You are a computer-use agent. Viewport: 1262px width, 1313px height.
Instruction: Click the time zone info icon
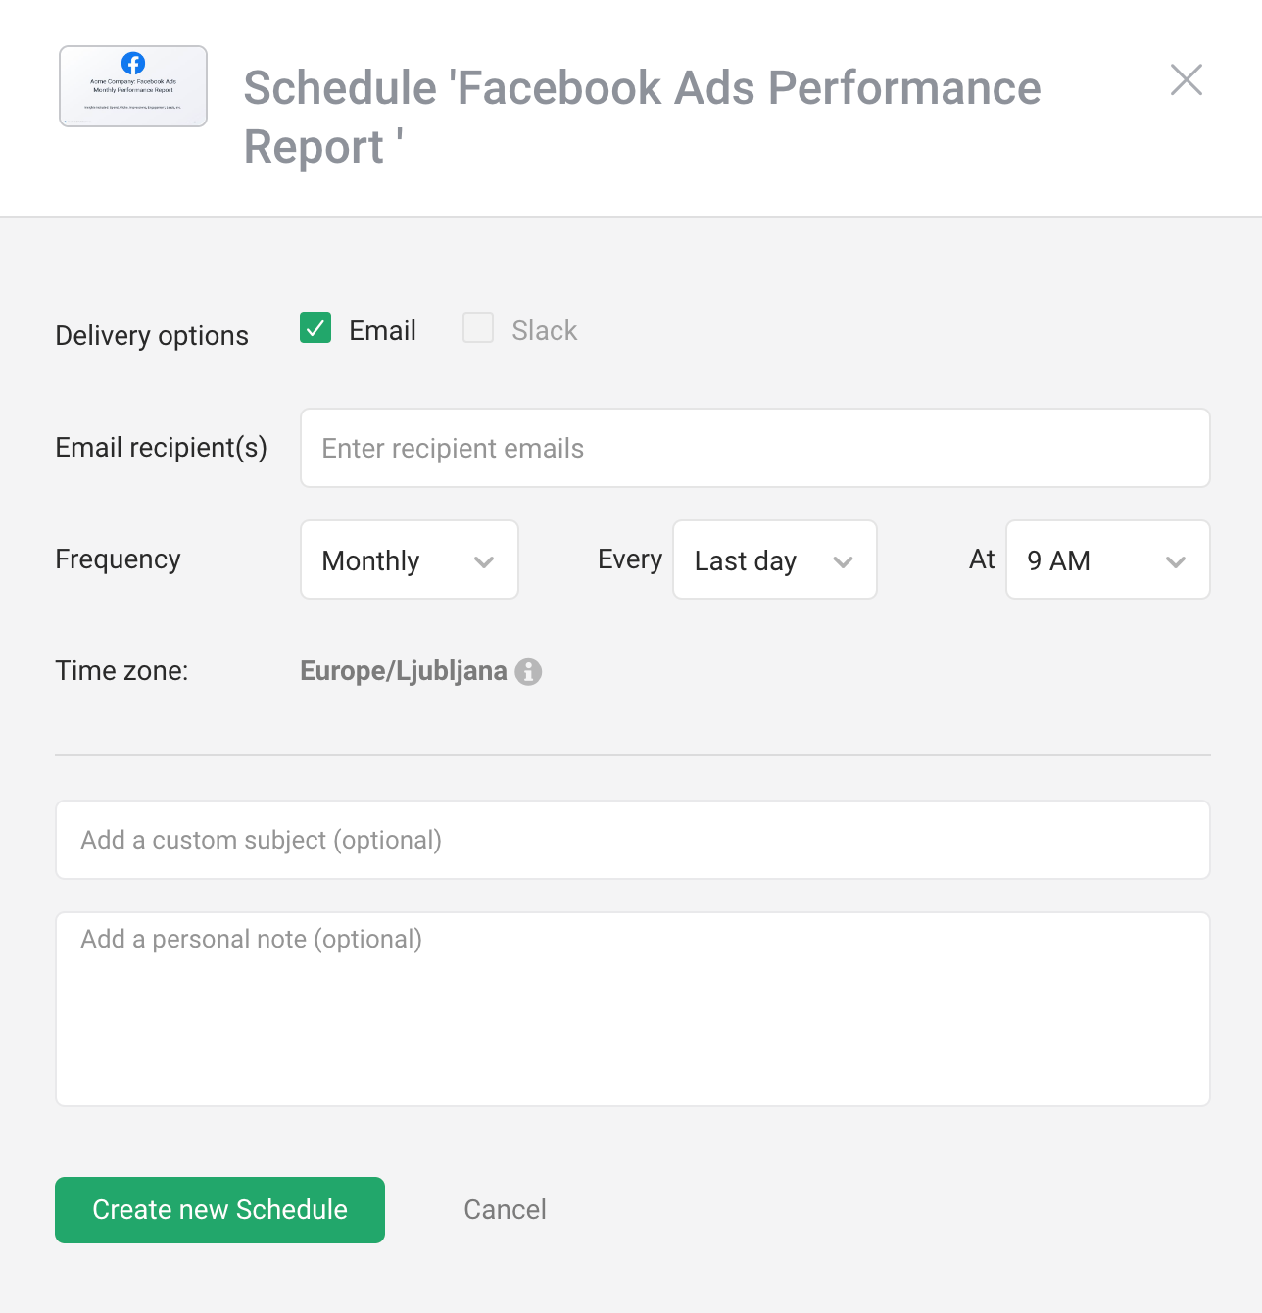pos(530,672)
